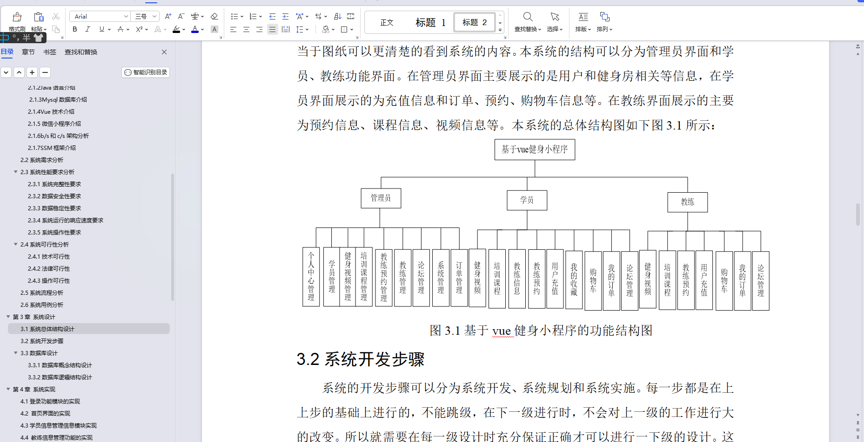Toggle character shading (gray A)
Screen dimensions: 864x442
pyautogui.click(x=214, y=29)
